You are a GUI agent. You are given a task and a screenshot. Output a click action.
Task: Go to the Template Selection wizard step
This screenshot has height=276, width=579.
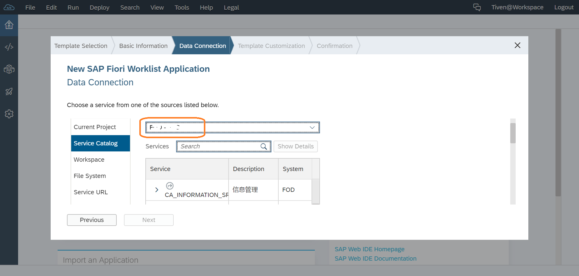tap(81, 46)
